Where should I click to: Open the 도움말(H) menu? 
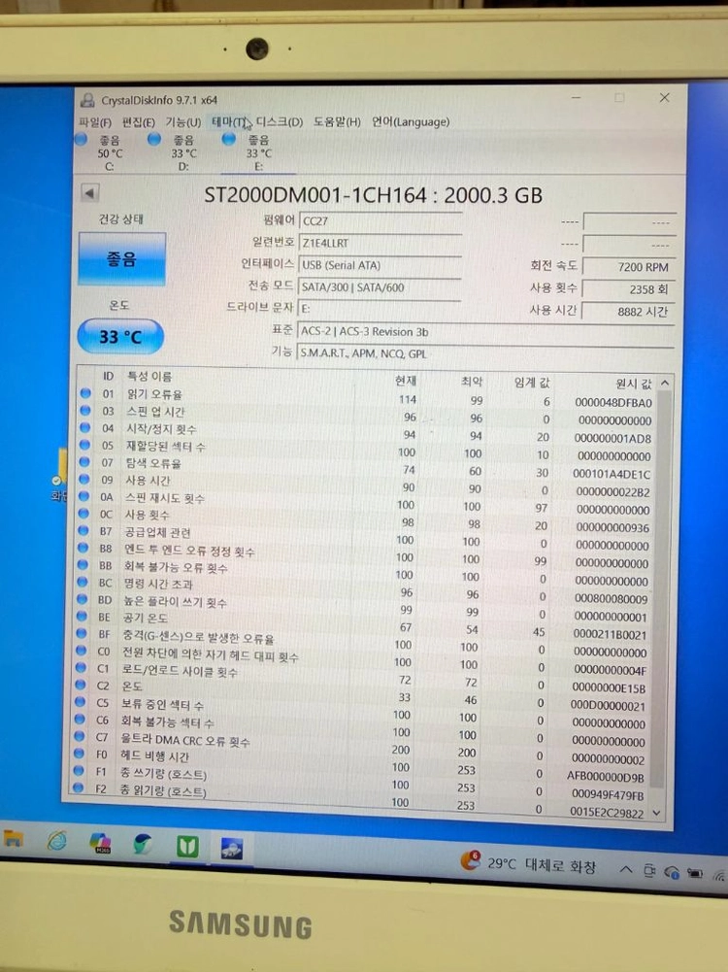[337, 121]
